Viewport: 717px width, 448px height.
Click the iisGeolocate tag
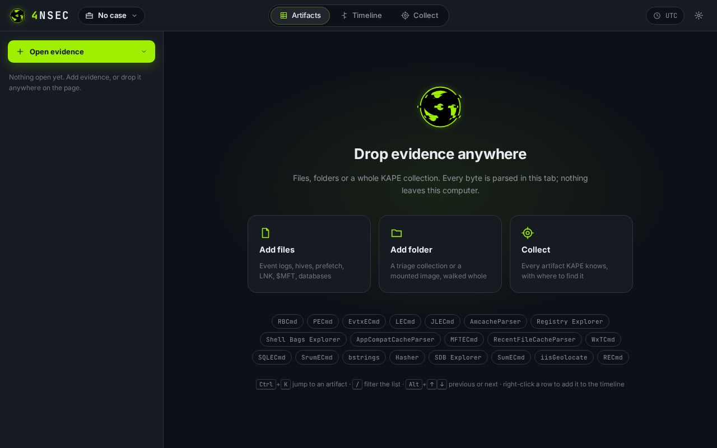[x=564, y=357]
